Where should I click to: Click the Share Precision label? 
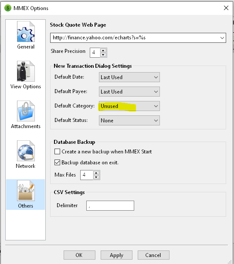click(68, 51)
